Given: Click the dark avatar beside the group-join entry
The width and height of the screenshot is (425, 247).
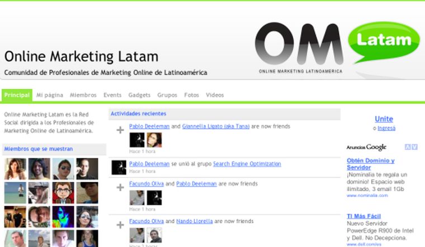Looking at the screenshot, I should tap(119, 167).
